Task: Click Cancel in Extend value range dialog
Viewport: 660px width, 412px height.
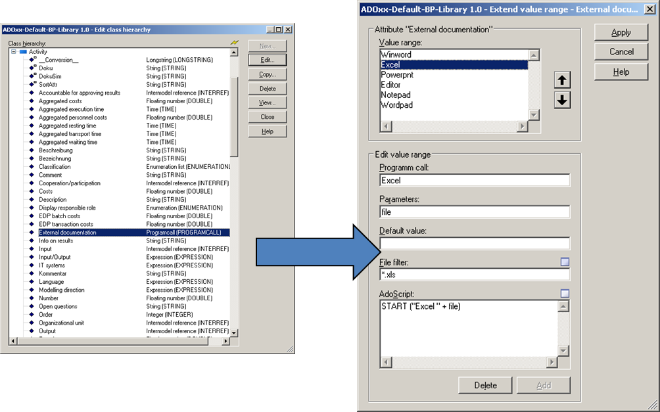Action: (x=621, y=52)
